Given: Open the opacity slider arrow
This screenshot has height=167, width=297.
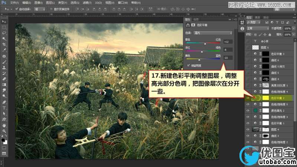Looking at the screenshot, I should click(294, 28).
